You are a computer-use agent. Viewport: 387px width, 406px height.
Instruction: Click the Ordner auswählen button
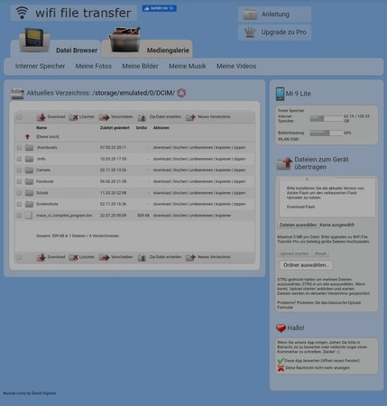coord(306,265)
